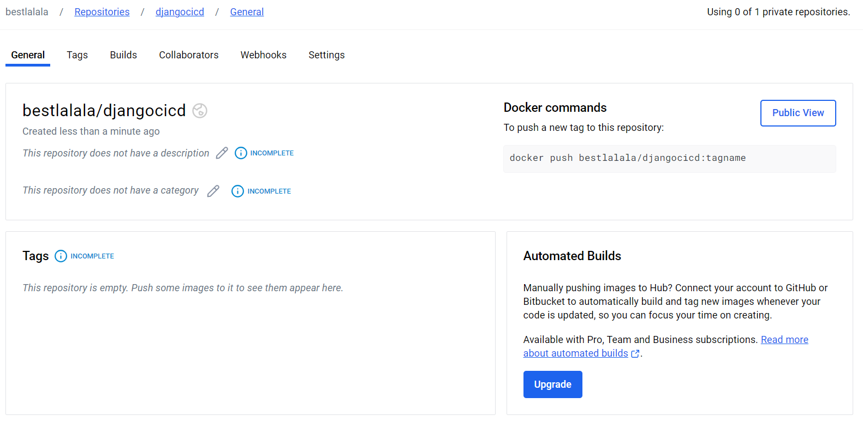Viewport: 863px width, 421px height.
Task: Click INCOMPLETE label next to description
Action: coord(272,153)
